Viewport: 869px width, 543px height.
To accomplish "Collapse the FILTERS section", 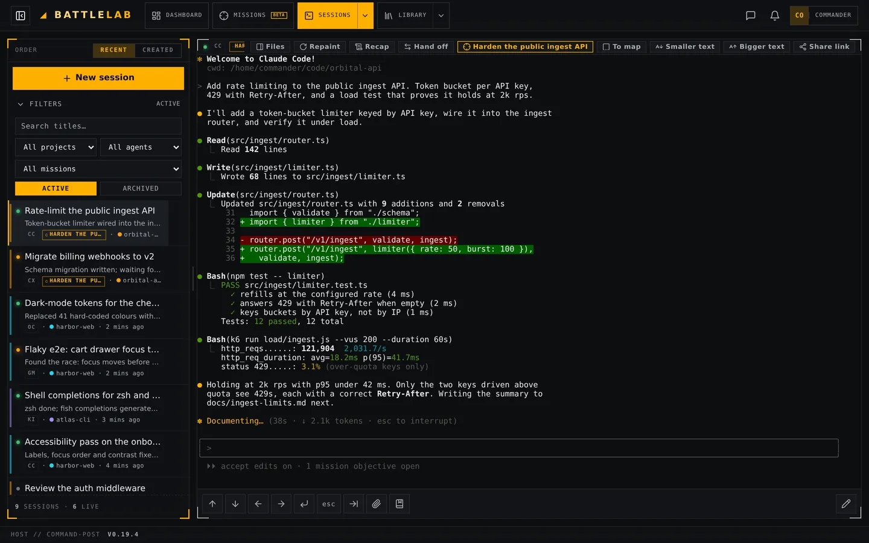I will coord(39,104).
